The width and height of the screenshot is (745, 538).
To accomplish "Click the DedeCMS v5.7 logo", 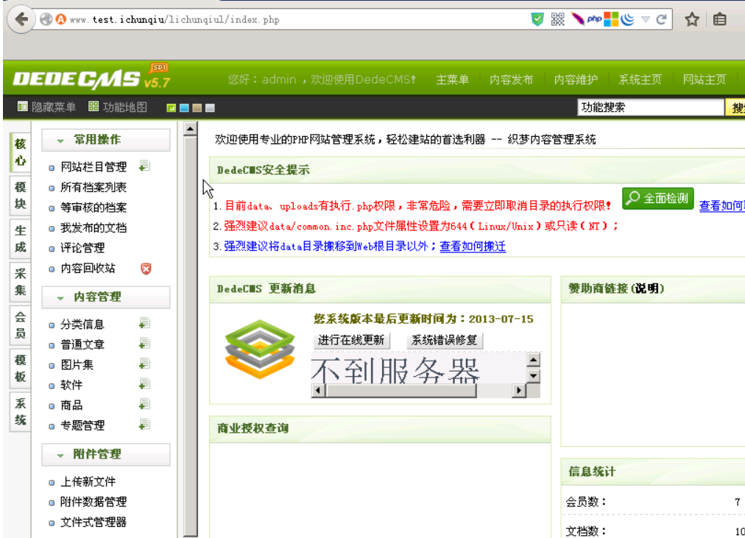I will (x=91, y=77).
